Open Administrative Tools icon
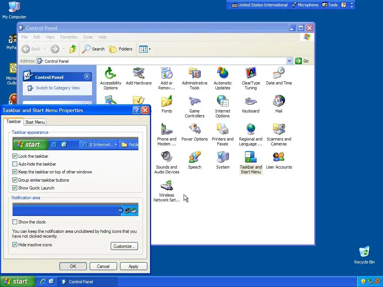Viewport: 383px width, 287px height. pos(194,78)
